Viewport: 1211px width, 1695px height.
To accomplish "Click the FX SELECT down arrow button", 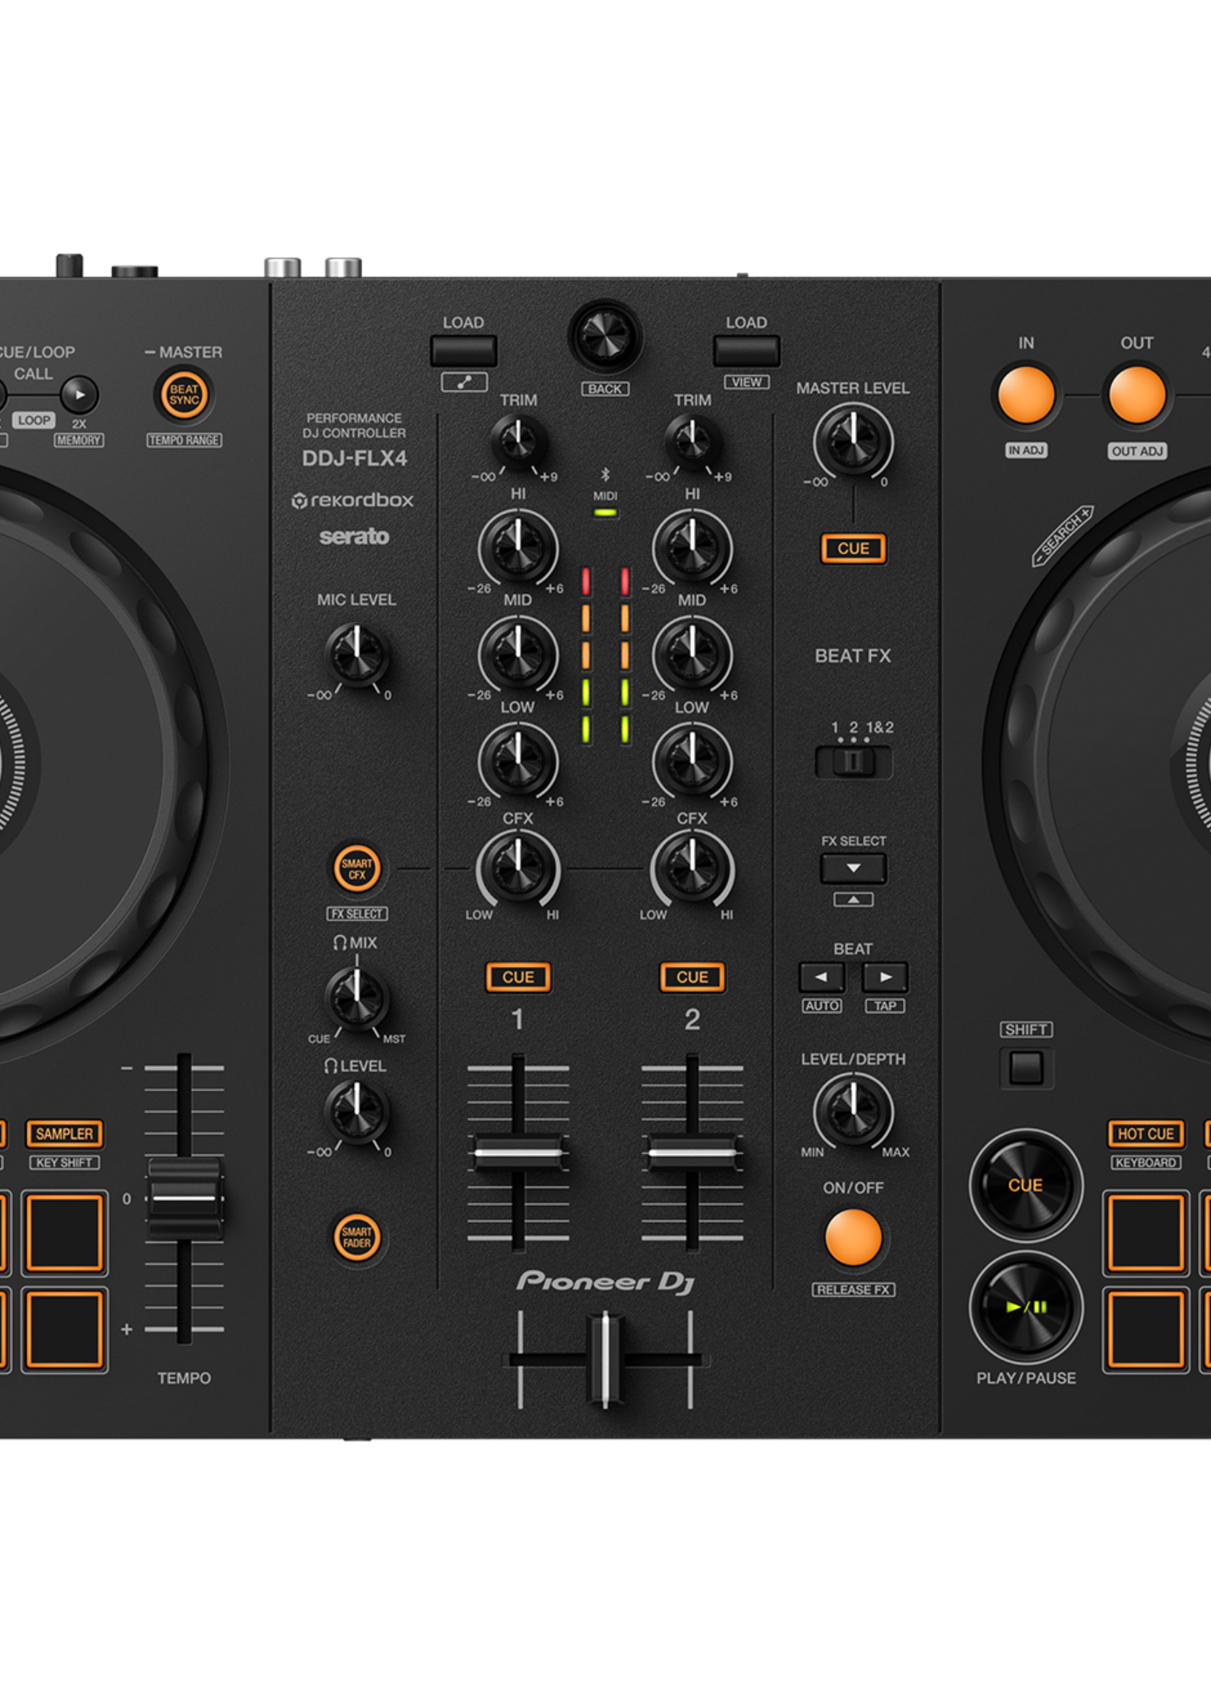I will 853,868.
